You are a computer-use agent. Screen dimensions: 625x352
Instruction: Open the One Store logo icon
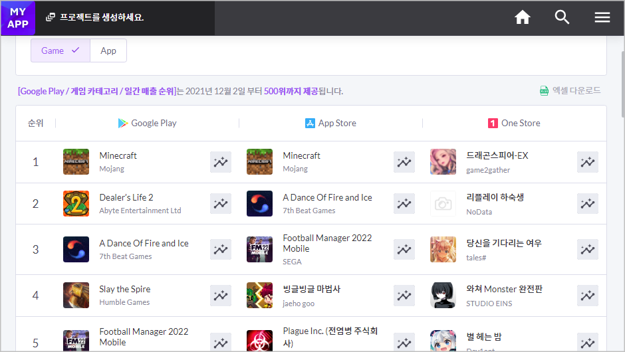493,123
